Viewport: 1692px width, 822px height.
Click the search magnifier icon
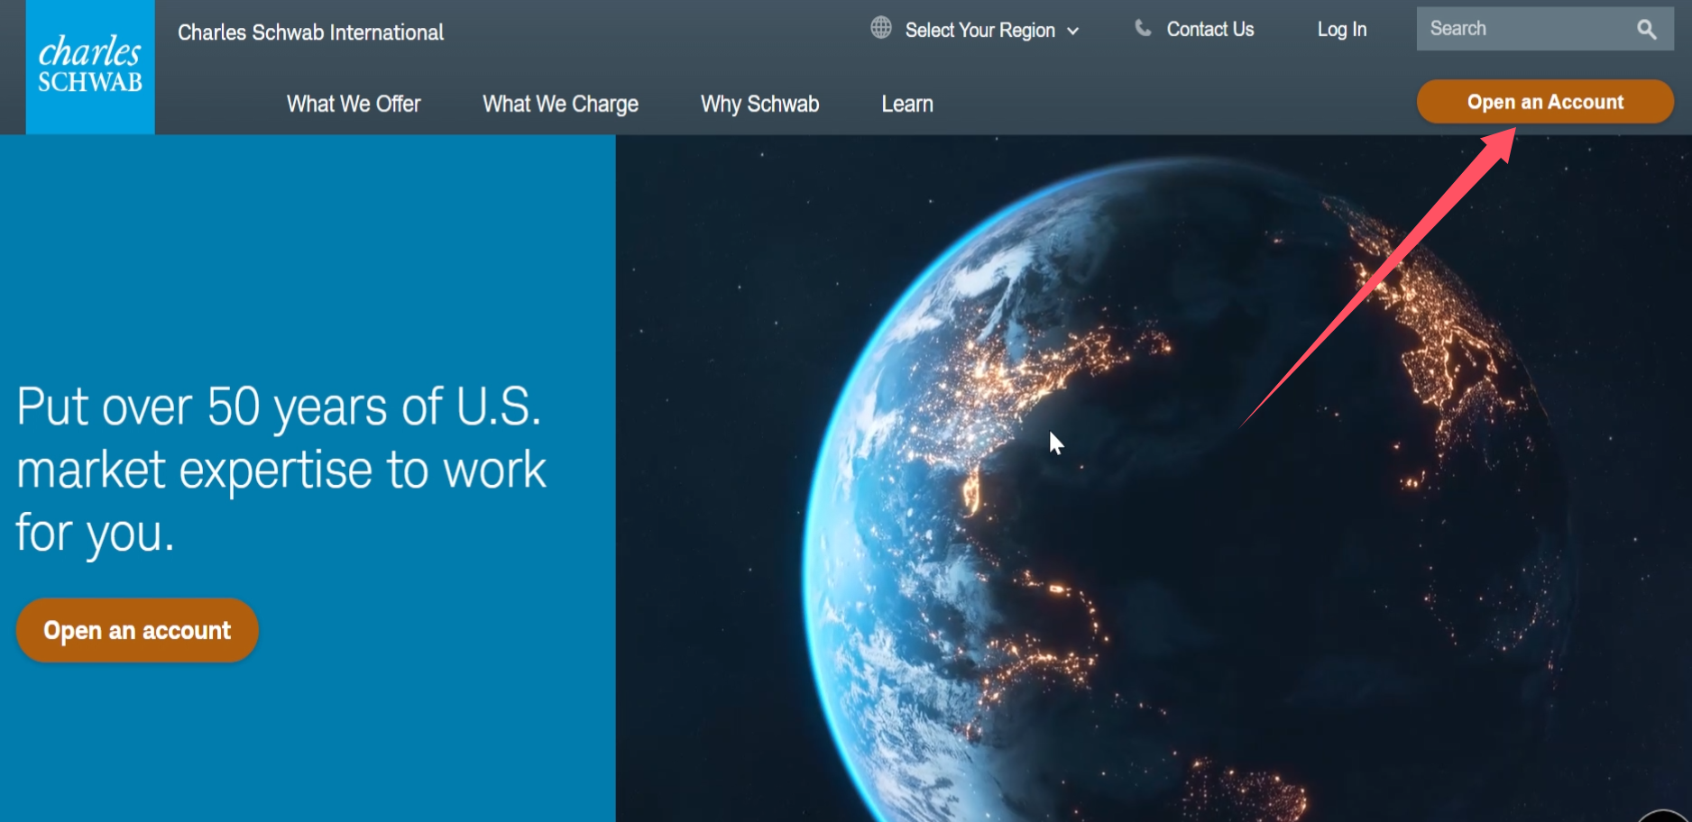tap(1646, 29)
